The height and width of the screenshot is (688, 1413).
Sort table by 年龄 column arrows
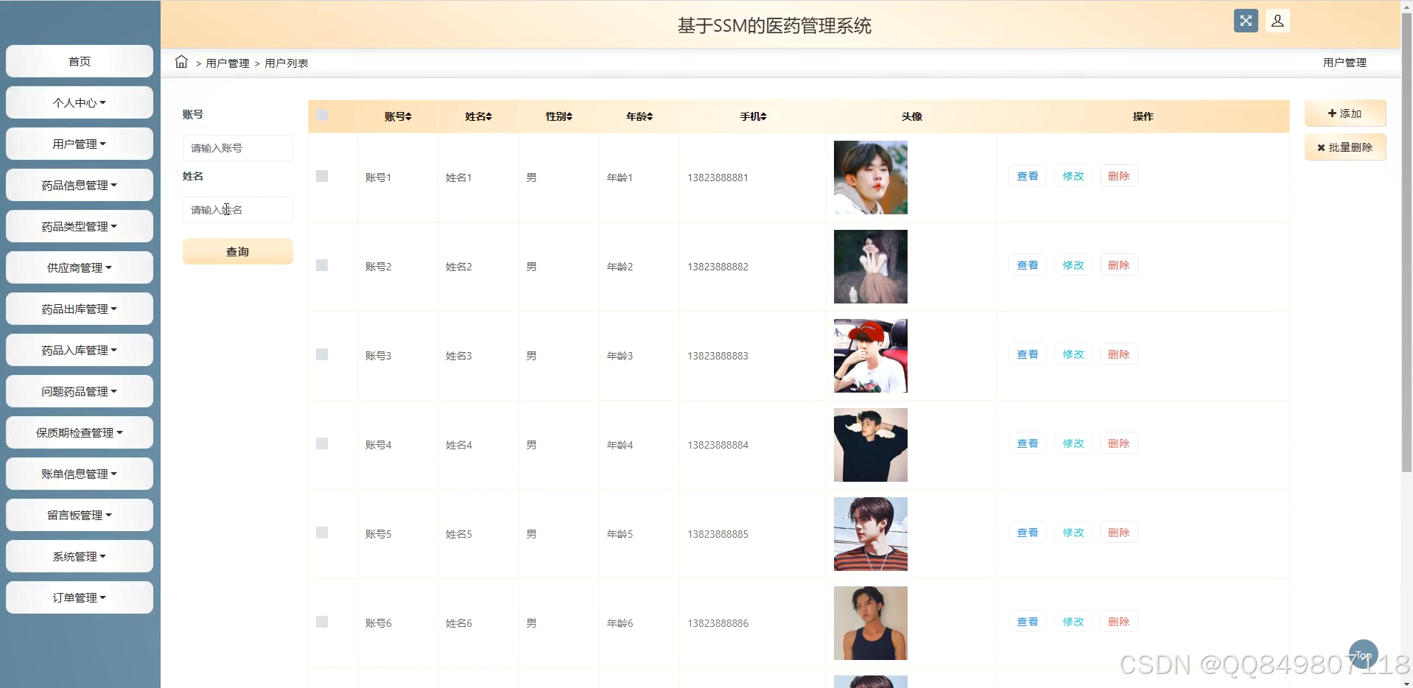coord(650,116)
